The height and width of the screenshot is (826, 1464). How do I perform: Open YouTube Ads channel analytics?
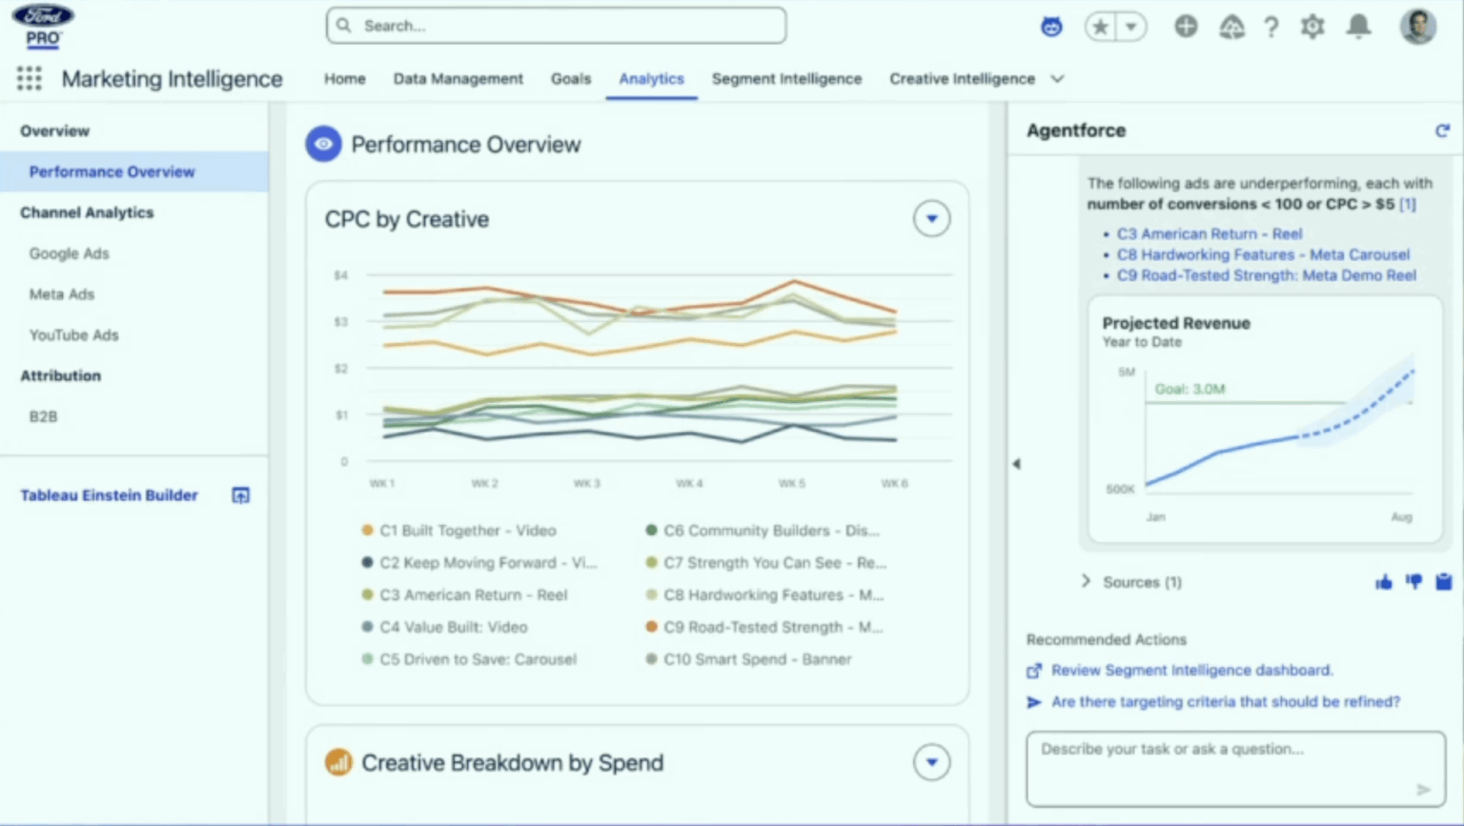pos(74,335)
